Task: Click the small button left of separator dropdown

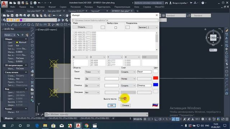Action: [128, 27]
